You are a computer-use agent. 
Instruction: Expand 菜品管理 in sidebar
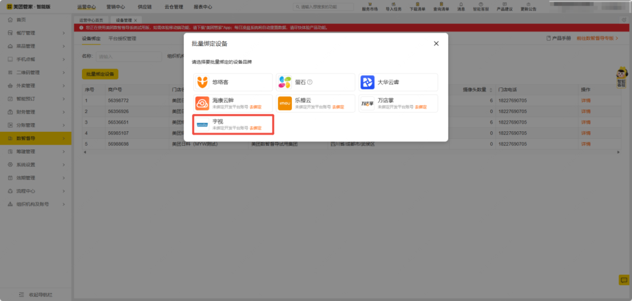[36, 46]
